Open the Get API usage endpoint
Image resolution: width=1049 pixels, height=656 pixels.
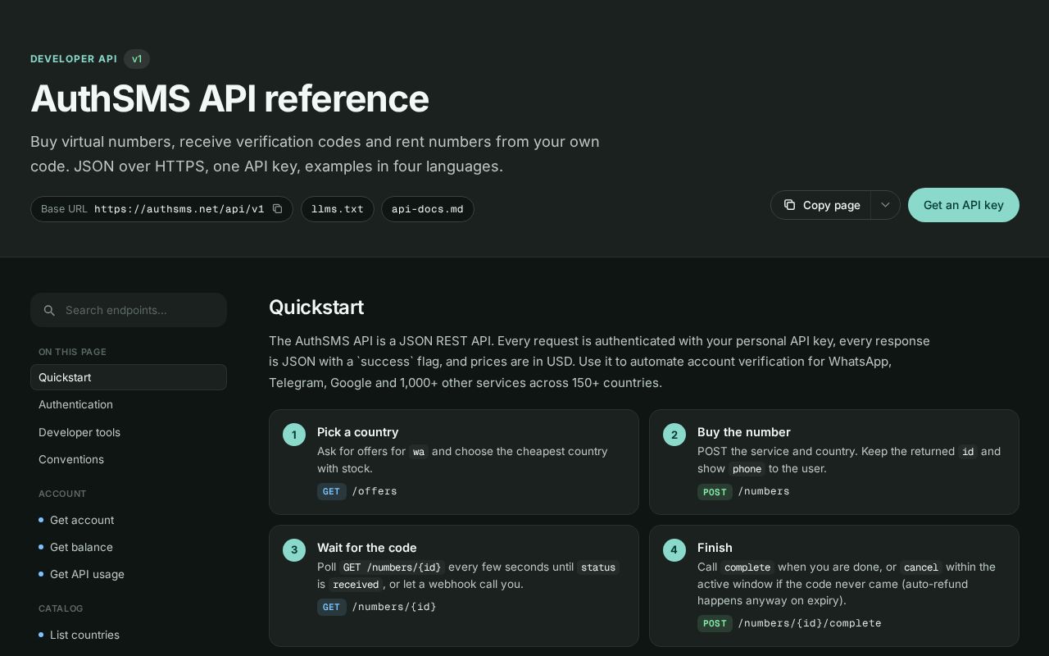tap(129, 574)
